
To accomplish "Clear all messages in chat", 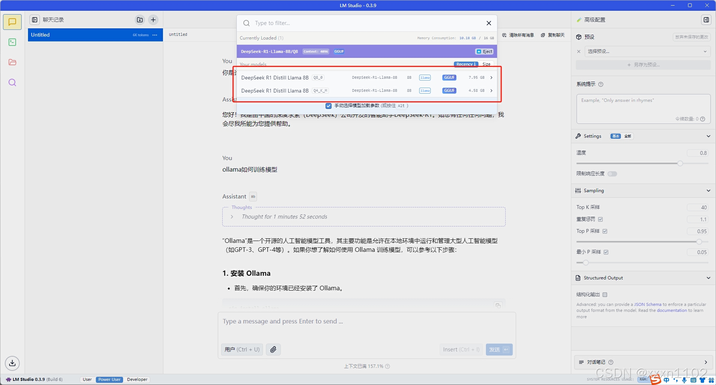I will coord(518,35).
